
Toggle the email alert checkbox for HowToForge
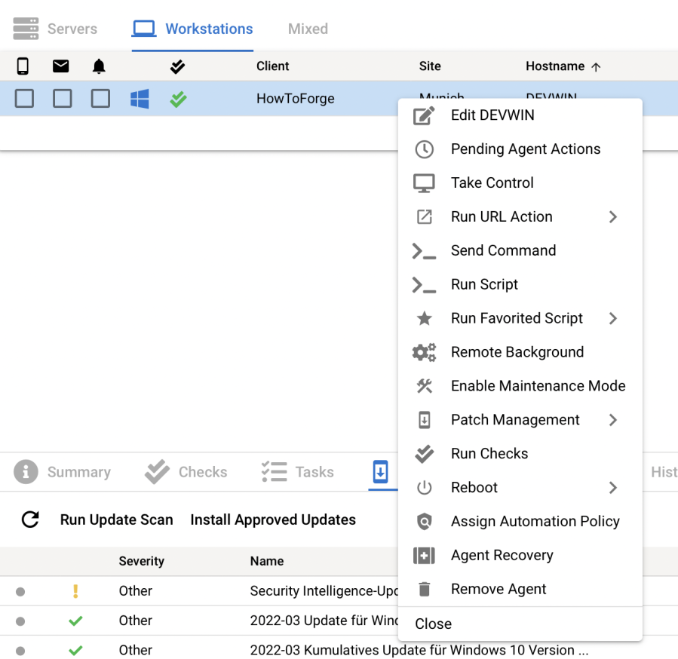click(63, 99)
